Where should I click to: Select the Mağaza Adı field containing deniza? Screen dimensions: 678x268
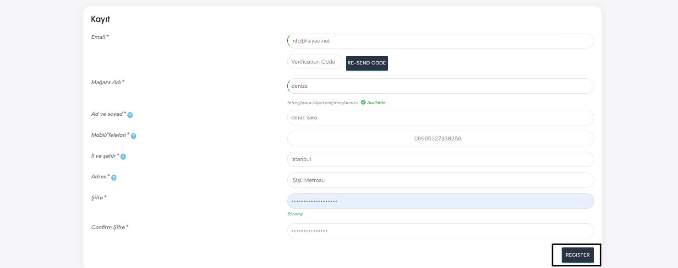point(440,86)
